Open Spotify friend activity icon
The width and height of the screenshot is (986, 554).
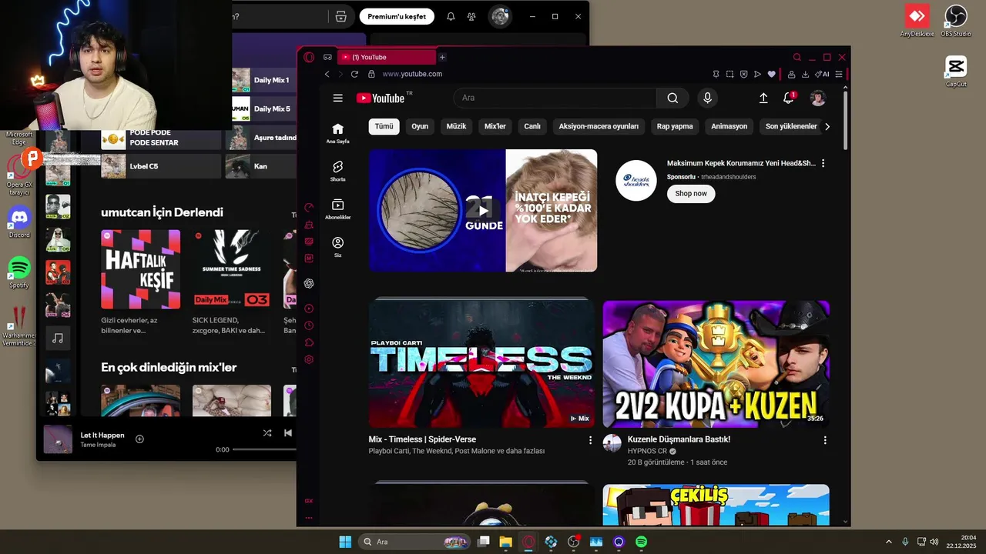(471, 16)
